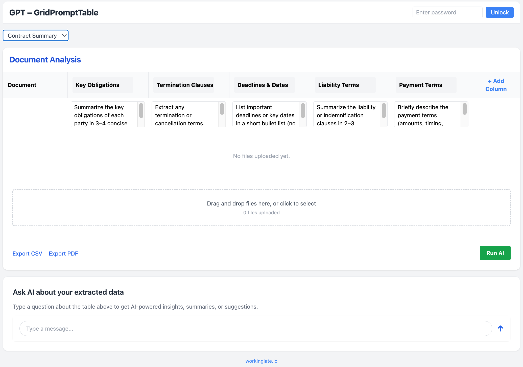Viewport: 523px width, 367px height.
Task: Click Export PDF link
Action: coord(63,254)
